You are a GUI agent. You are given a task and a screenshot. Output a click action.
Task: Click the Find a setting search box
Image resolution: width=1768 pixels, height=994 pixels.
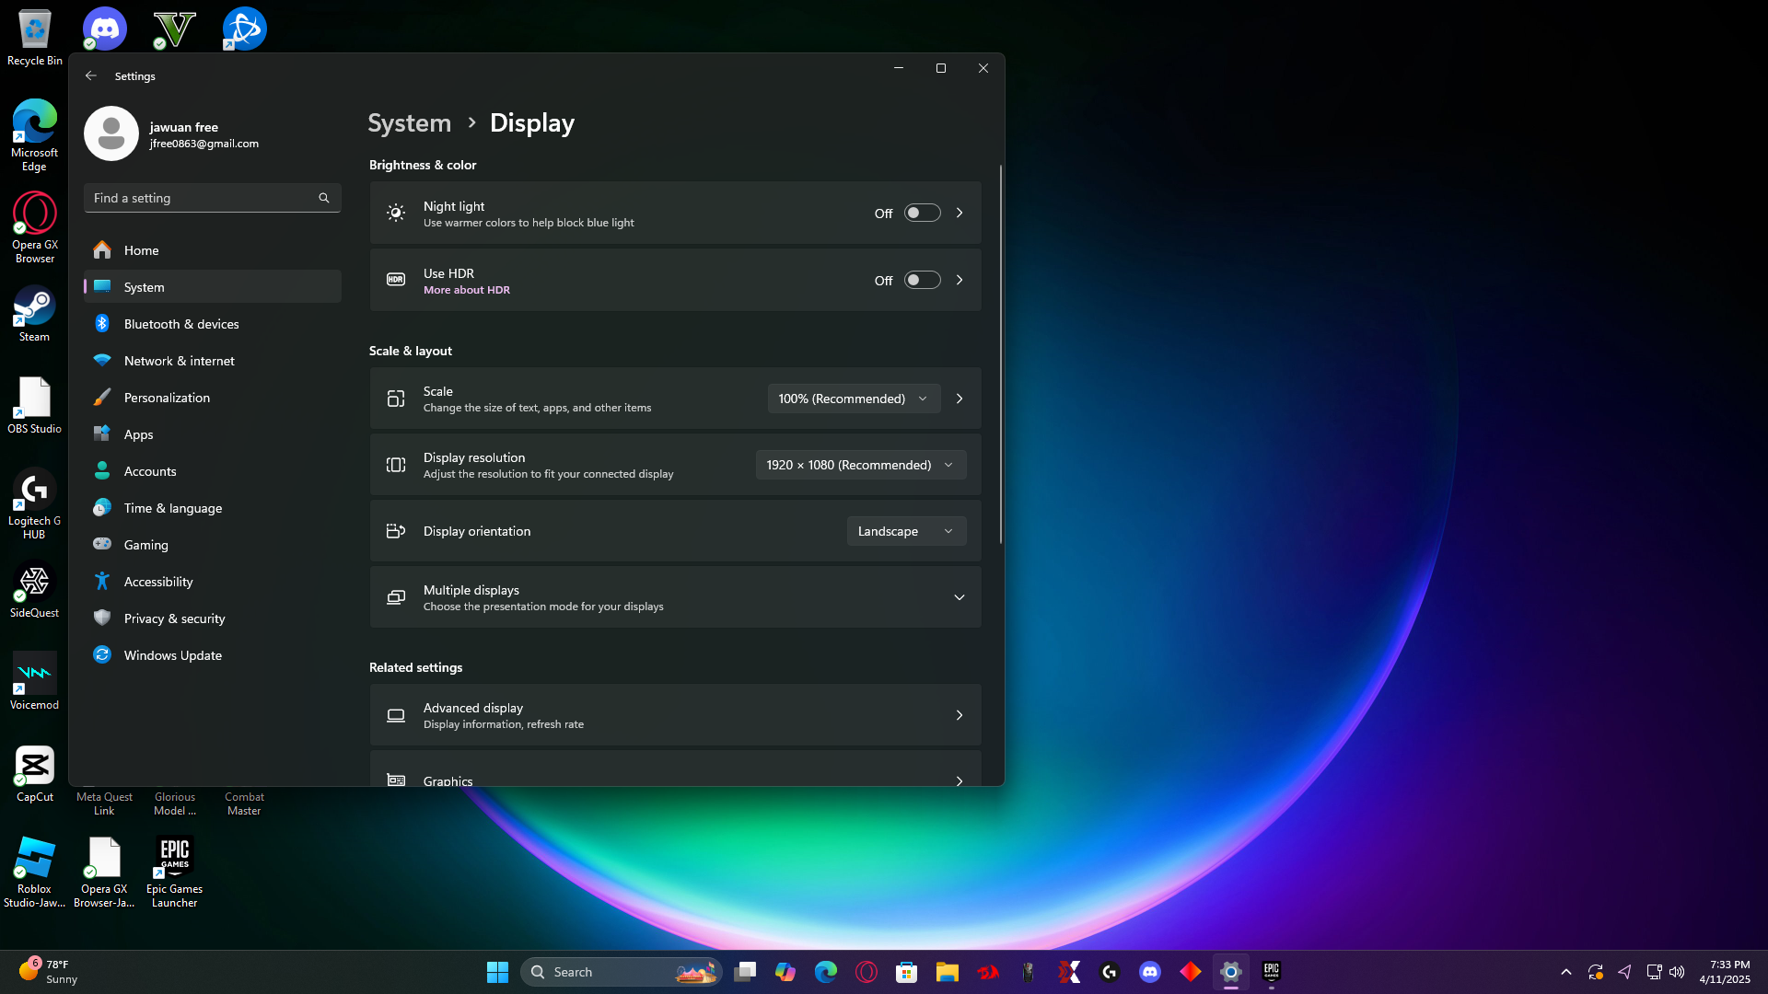tap(213, 198)
